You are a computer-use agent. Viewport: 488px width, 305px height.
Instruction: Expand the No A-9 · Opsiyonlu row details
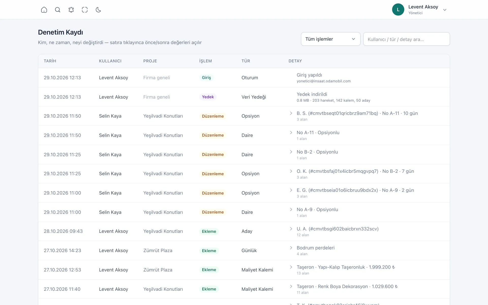291,210
